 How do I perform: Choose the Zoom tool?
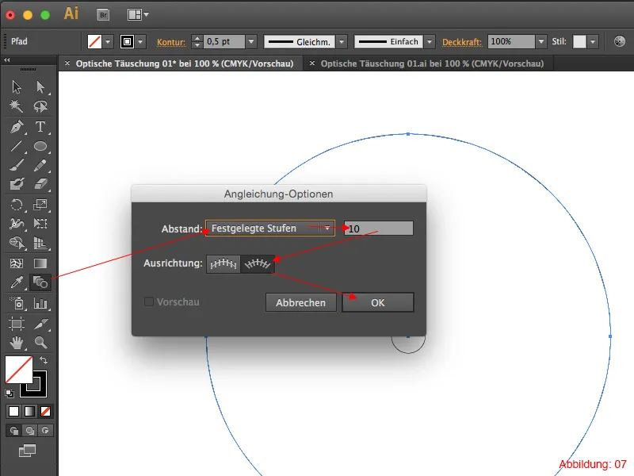pyautogui.click(x=40, y=343)
